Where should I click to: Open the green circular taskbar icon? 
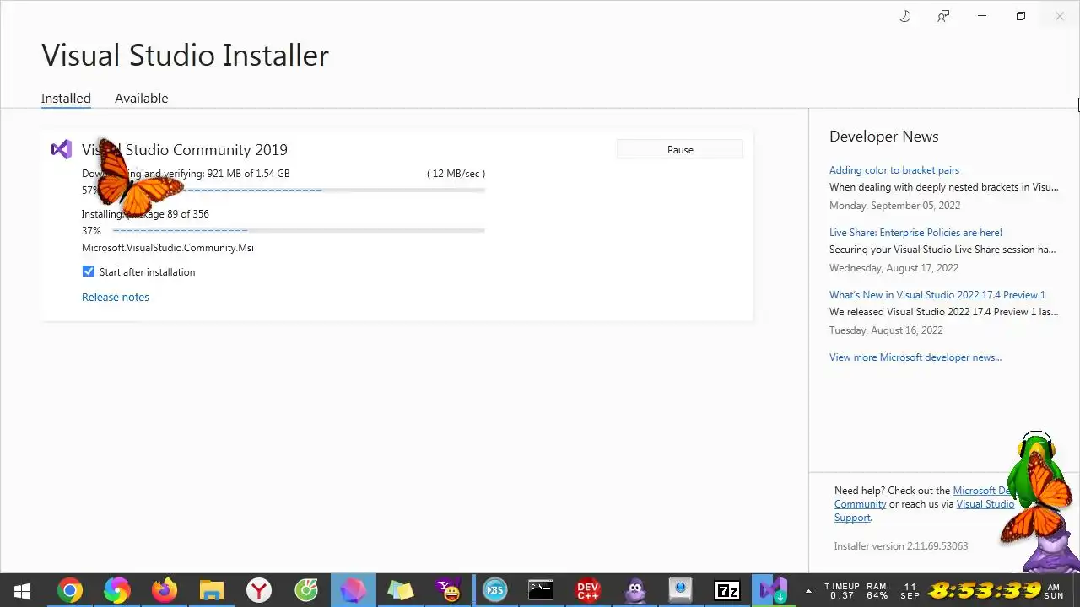point(306,590)
